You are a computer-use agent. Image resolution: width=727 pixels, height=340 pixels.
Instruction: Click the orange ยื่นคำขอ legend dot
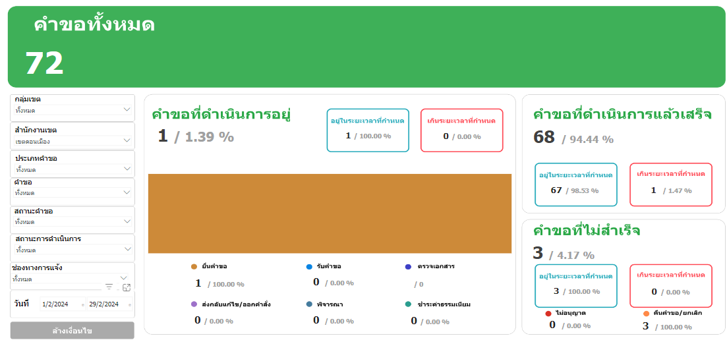point(194,267)
